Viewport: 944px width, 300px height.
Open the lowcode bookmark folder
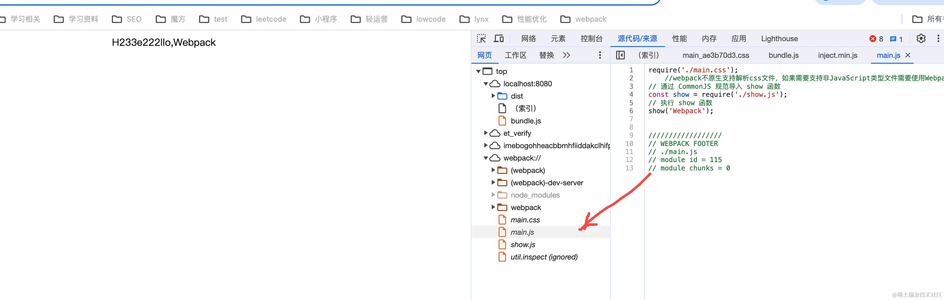tap(424, 19)
